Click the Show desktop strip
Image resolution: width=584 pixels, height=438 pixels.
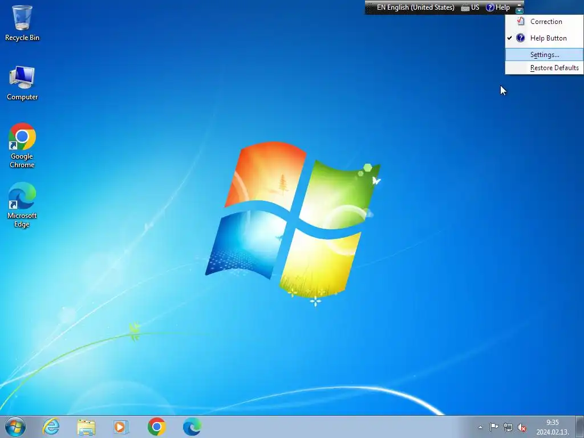click(580, 427)
